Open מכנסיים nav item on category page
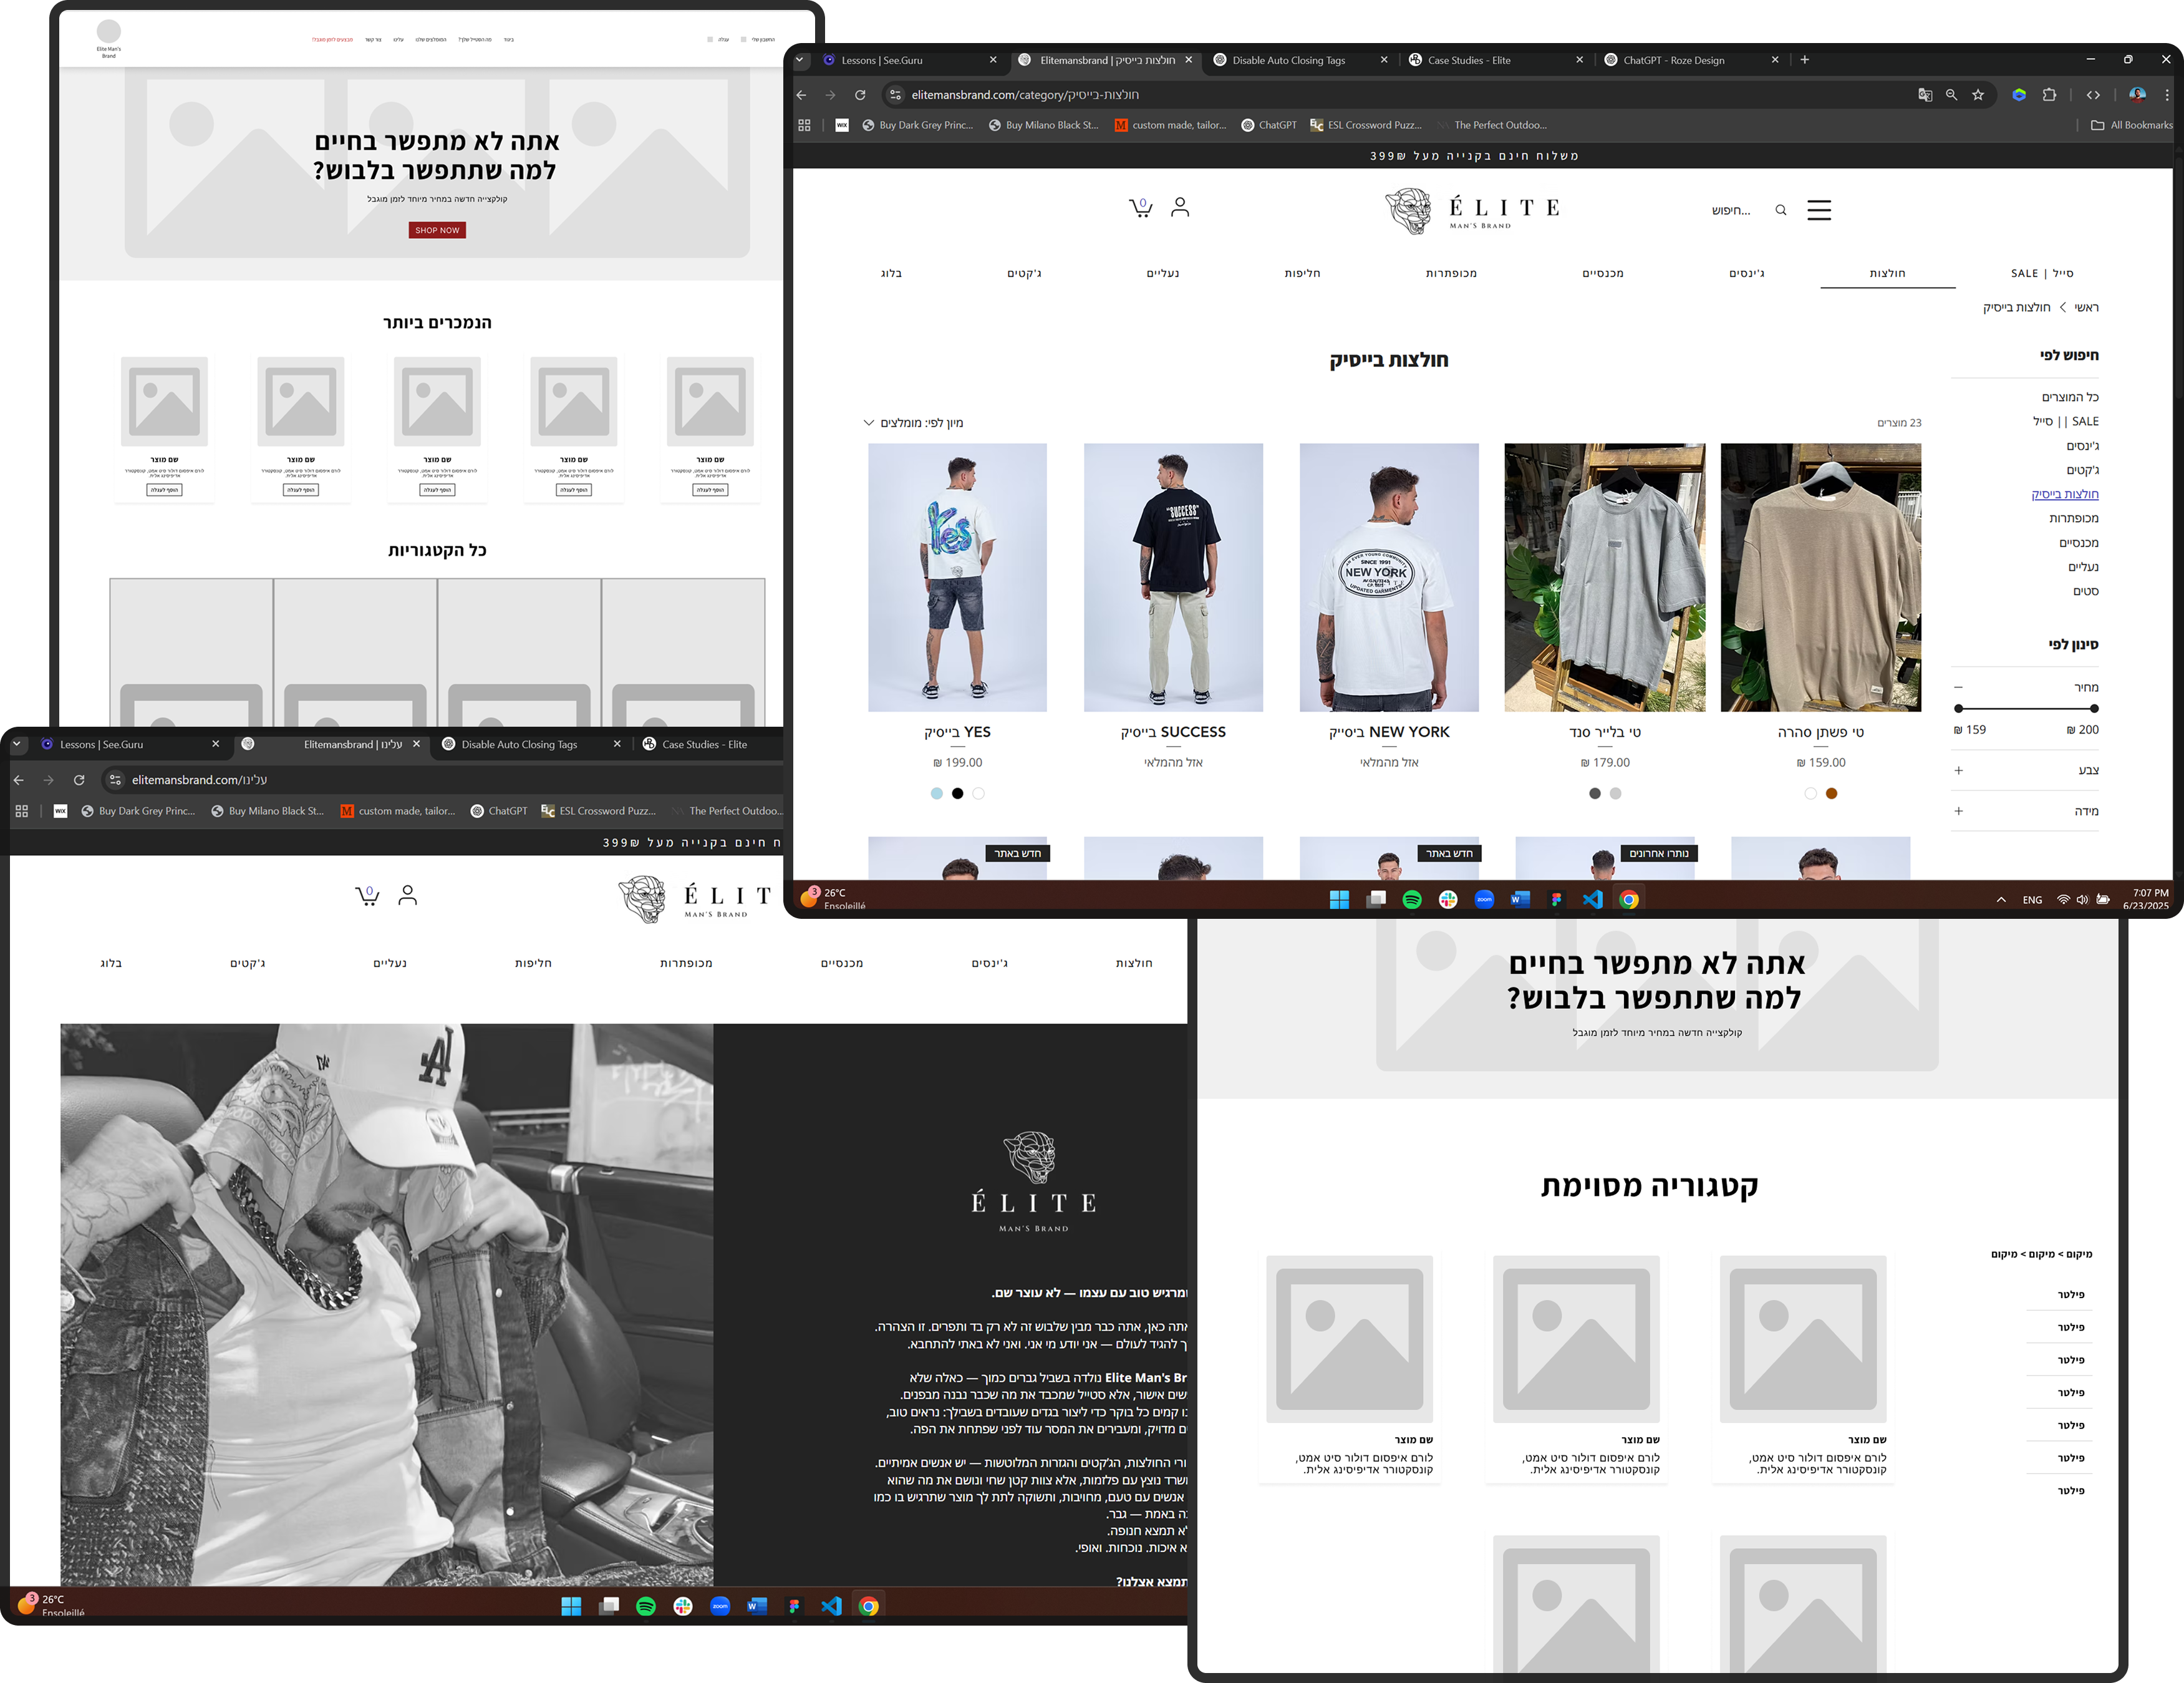The image size is (2184, 1683). (1603, 273)
